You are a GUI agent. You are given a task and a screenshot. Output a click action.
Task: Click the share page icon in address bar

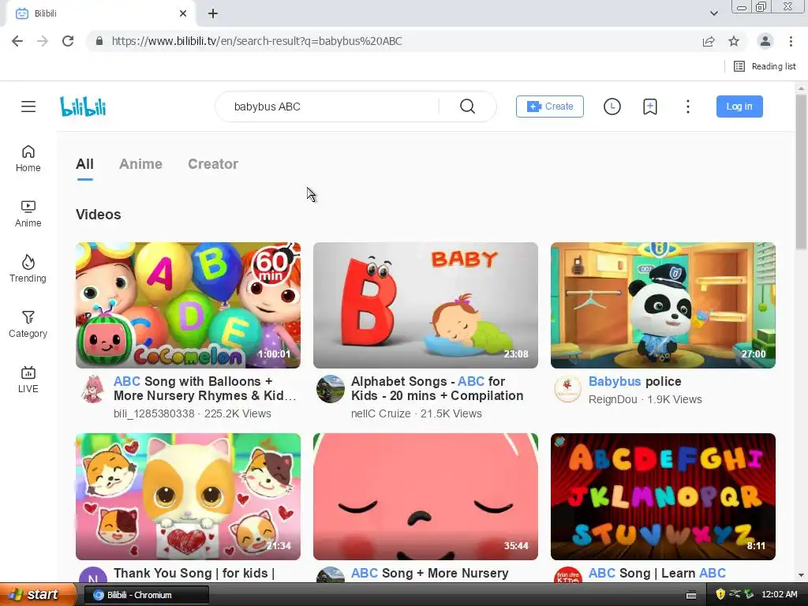click(709, 41)
